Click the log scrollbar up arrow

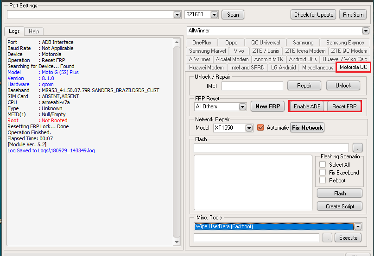coord(177,42)
